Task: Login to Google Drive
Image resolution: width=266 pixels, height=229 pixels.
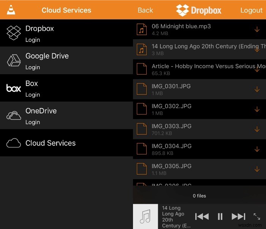Action: point(33,67)
